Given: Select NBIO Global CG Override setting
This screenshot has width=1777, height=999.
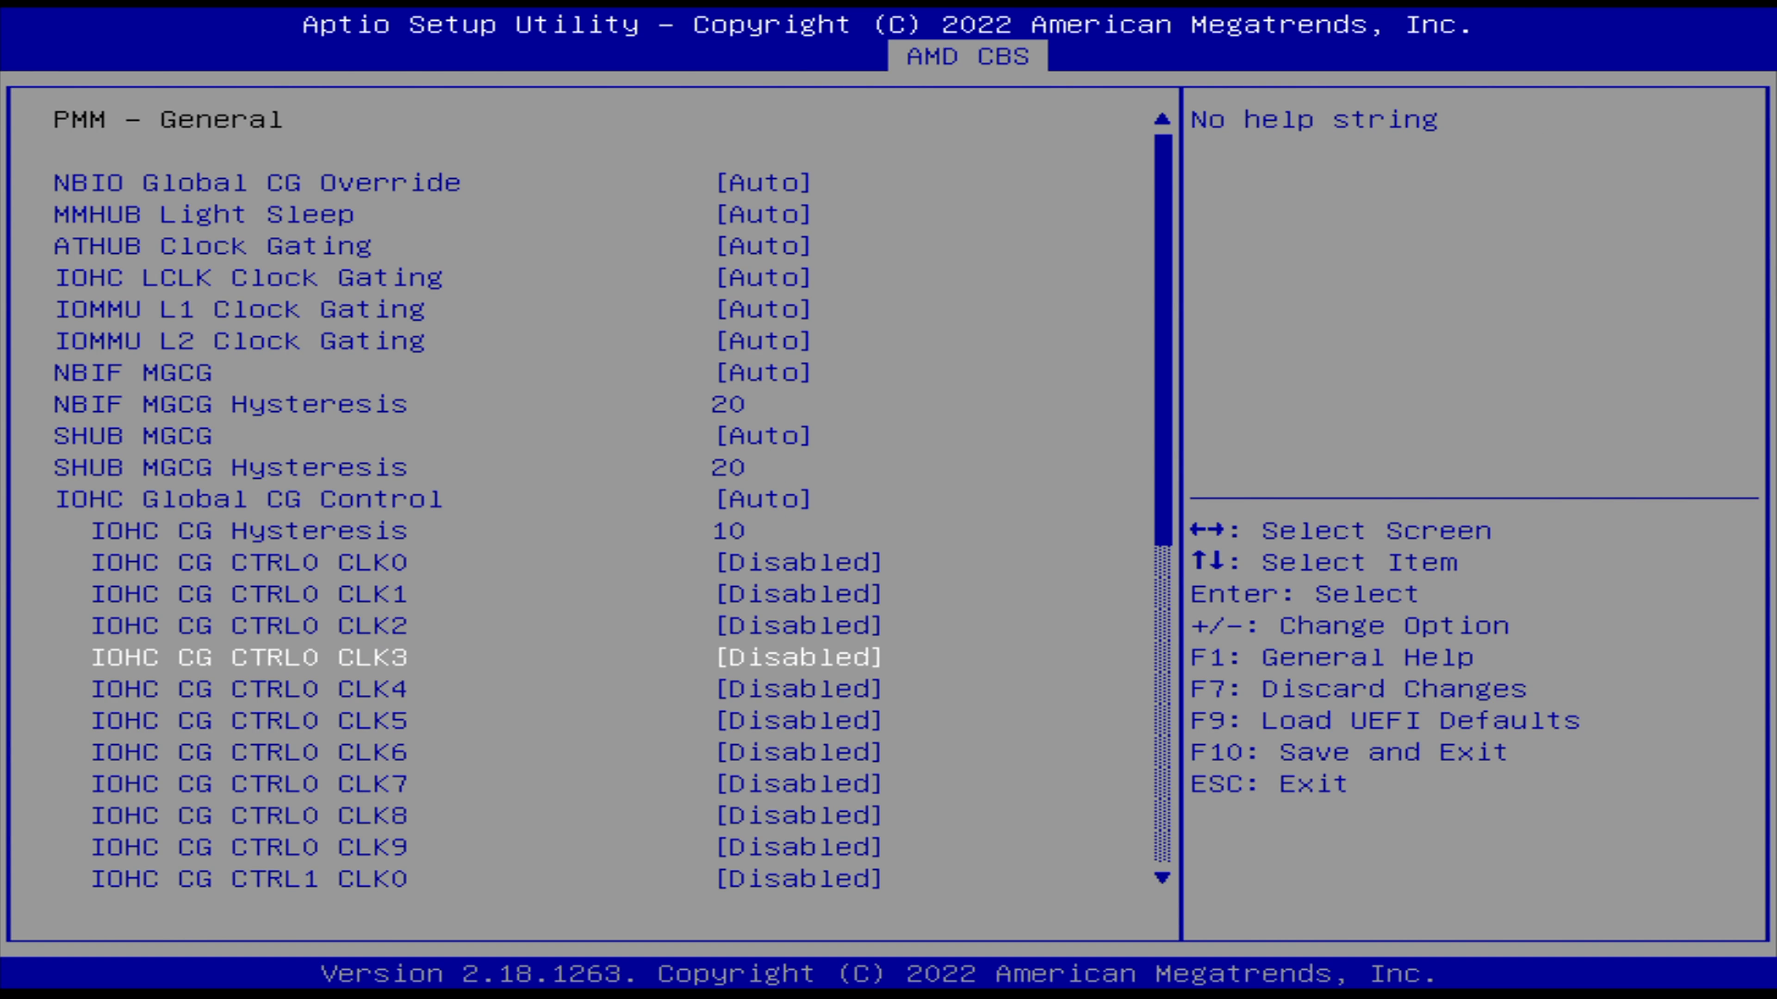Looking at the screenshot, I should (x=257, y=183).
